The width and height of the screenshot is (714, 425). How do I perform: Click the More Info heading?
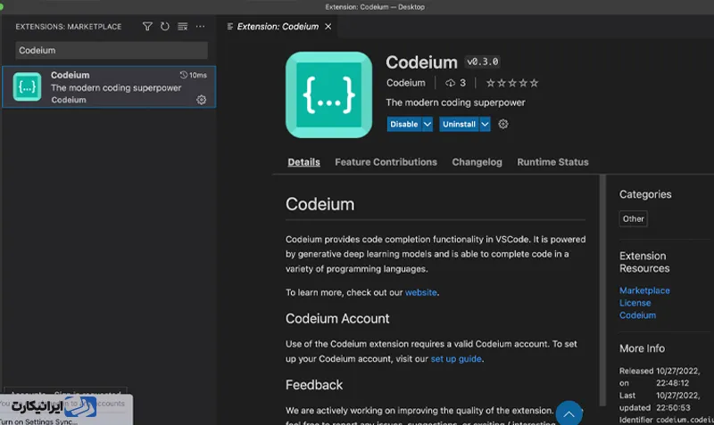[x=642, y=348]
